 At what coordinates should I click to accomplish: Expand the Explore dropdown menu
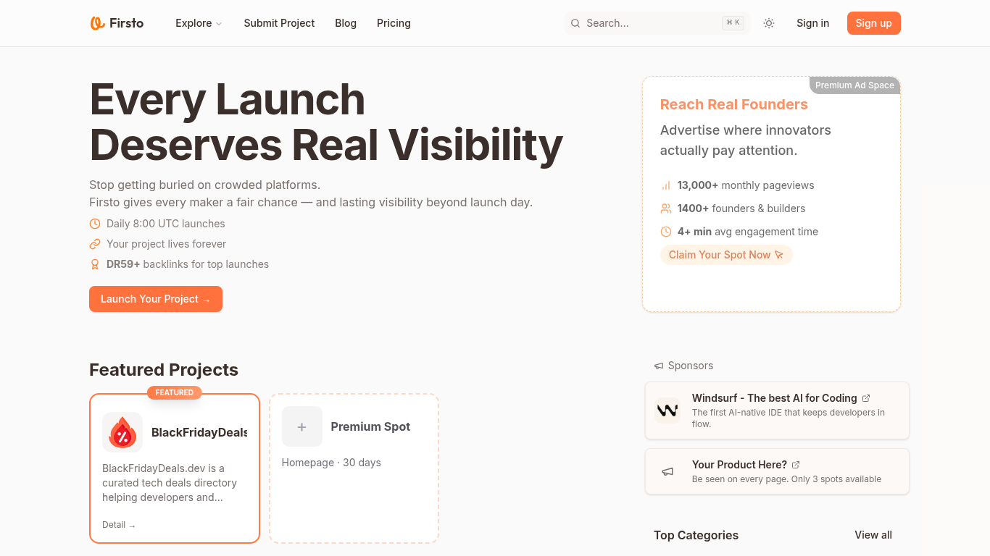pyautogui.click(x=199, y=23)
